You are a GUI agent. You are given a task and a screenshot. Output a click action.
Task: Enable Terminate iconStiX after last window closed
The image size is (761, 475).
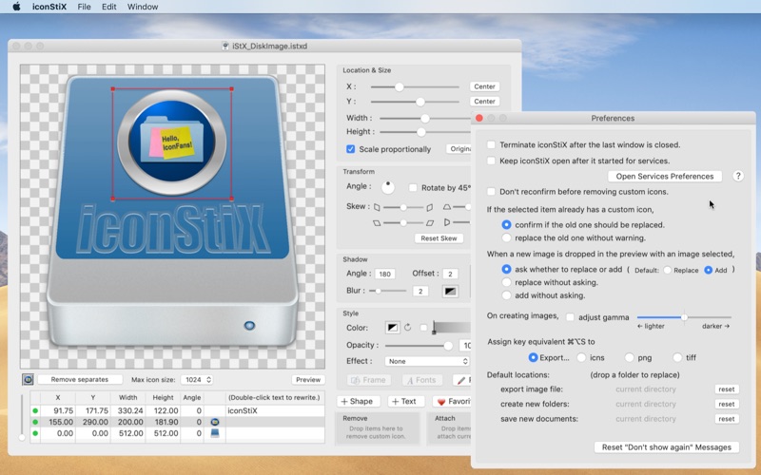[x=491, y=145]
